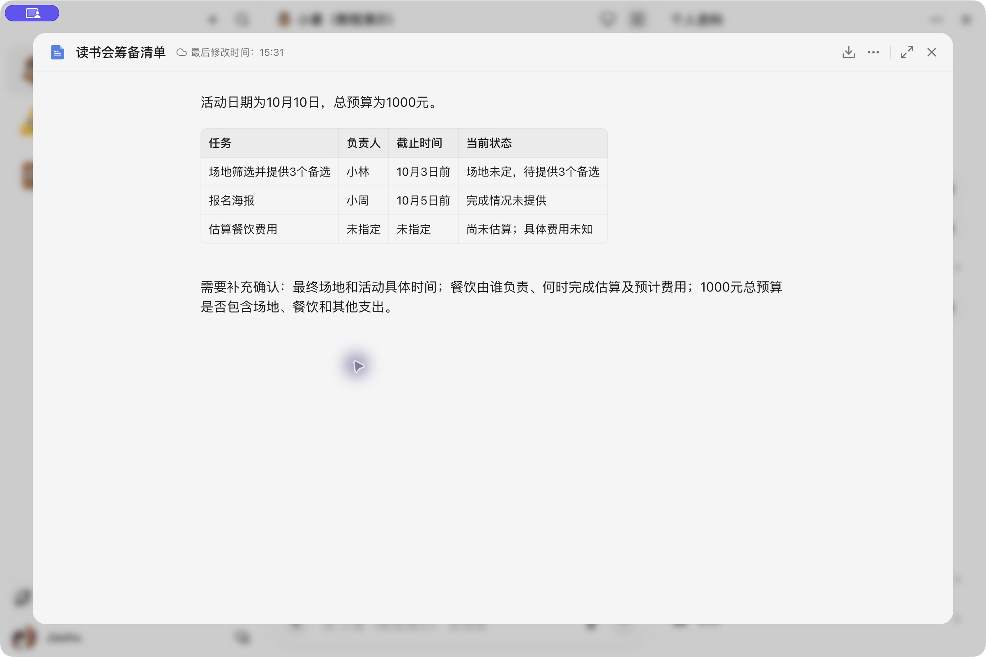986x657 pixels.
Task: Click the 需要补充确认 paragraph text
Action: [x=491, y=296]
